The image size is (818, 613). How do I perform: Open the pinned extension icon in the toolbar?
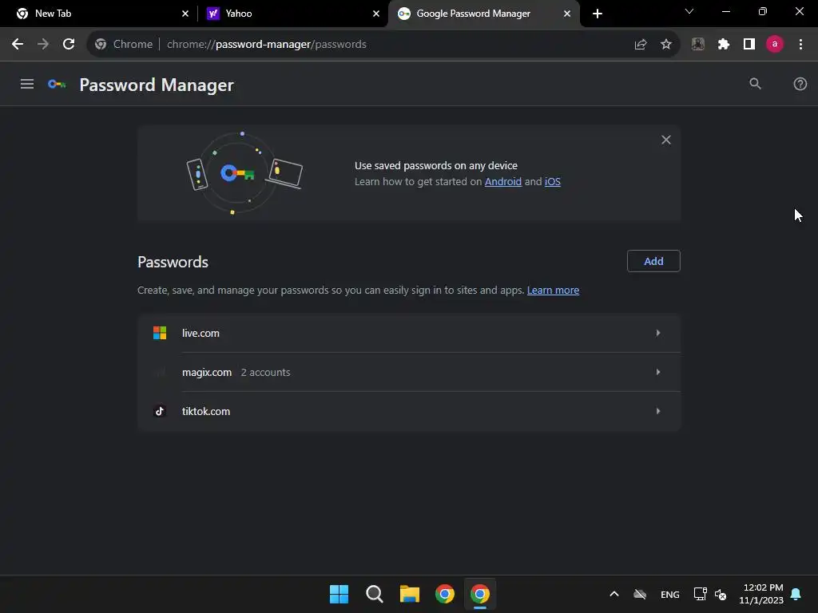tap(697, 45)
